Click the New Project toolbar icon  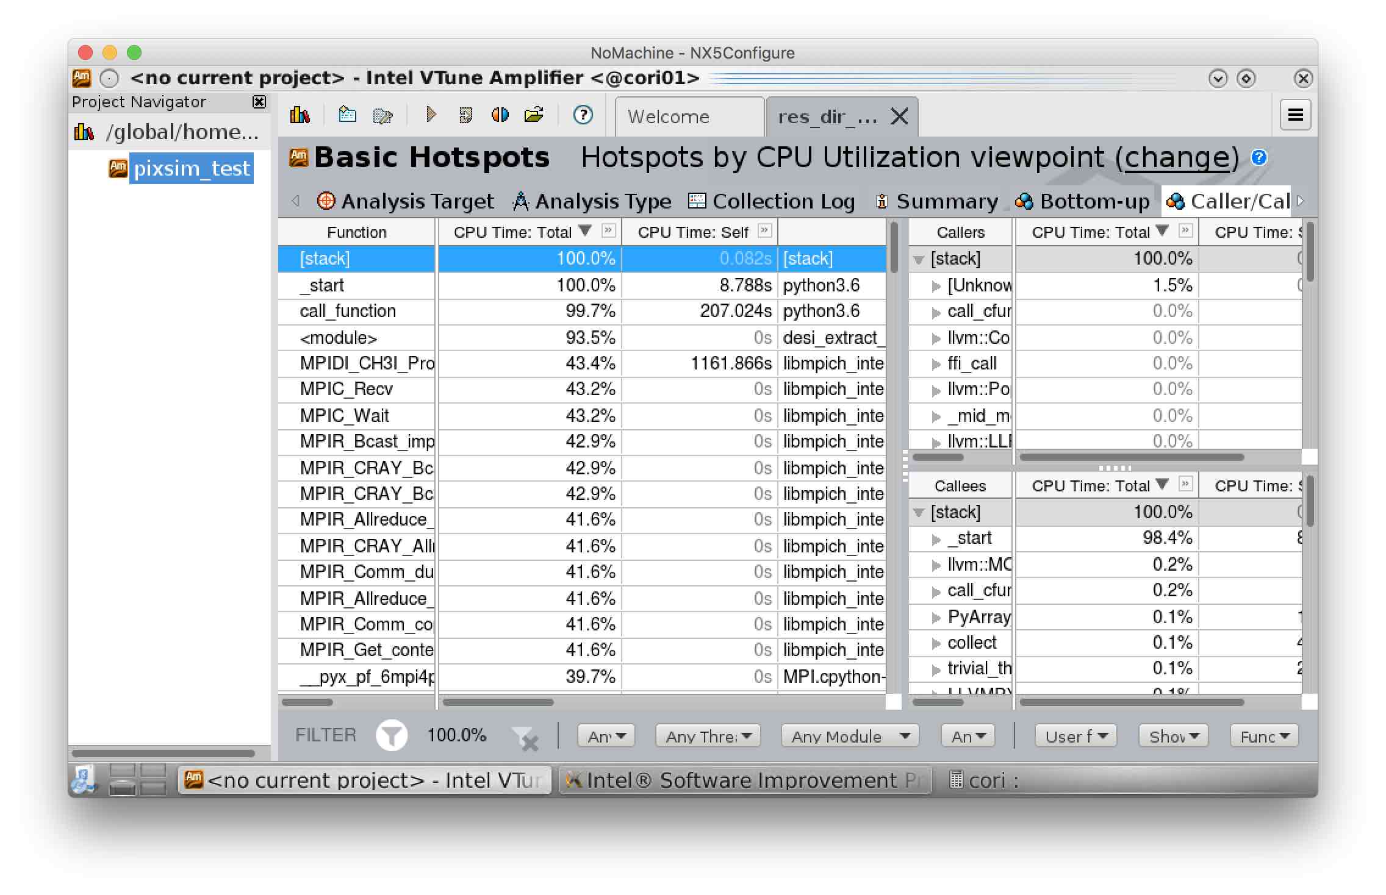tap(347, 114)
